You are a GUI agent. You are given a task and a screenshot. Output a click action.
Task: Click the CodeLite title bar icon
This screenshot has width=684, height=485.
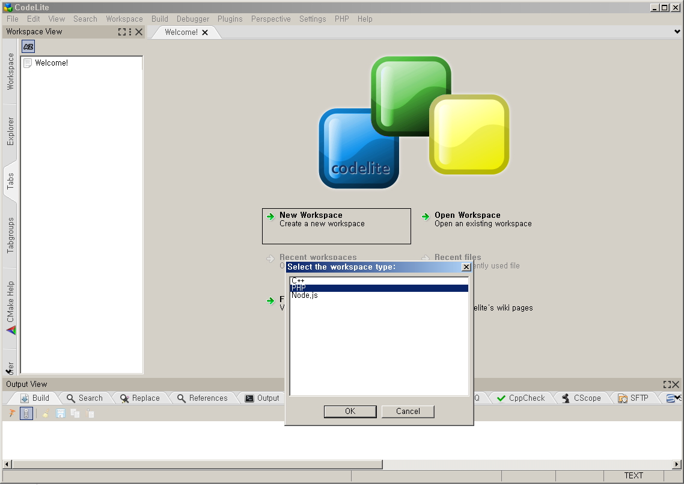8,7
